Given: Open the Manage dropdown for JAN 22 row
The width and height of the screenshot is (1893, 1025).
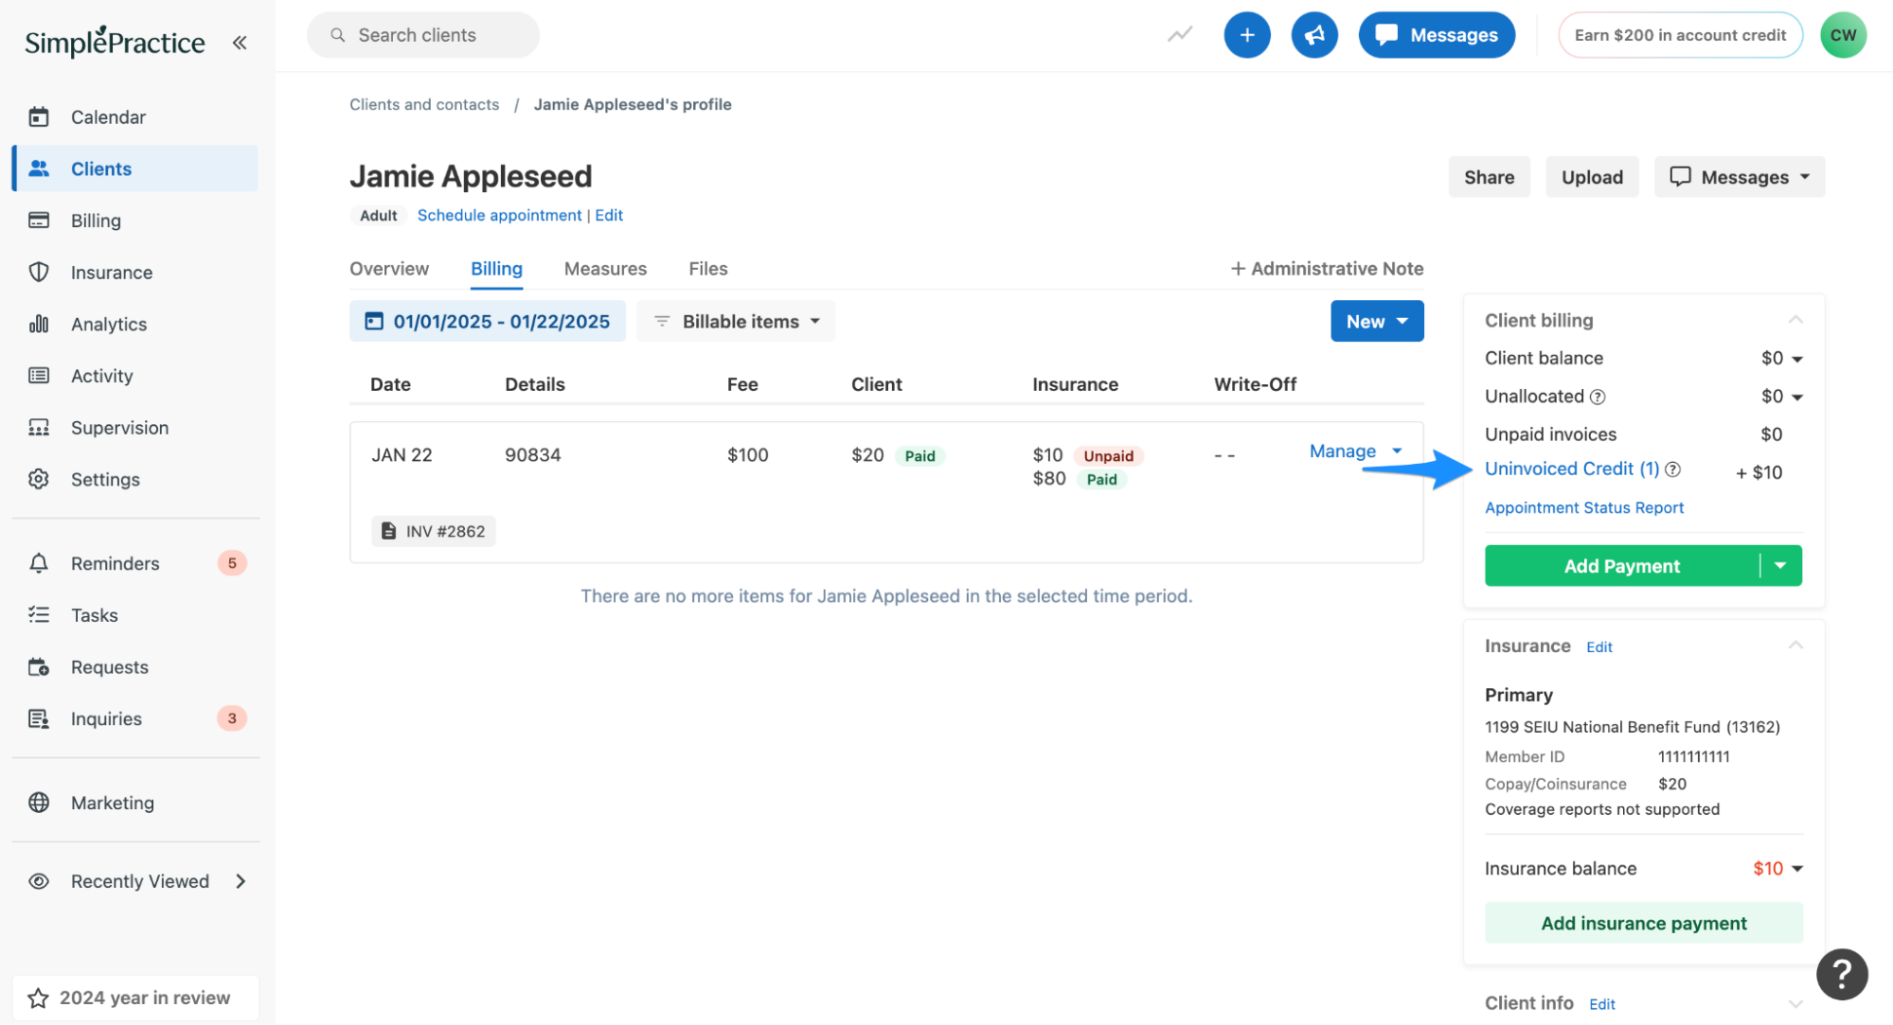Looking at the screenshot, I should pyautogui.click(x=1355, y=451).
